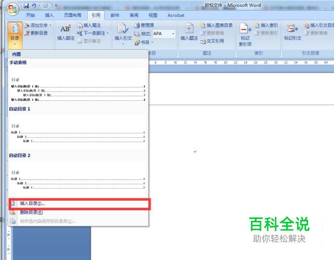334x260 pixels.
Task: Redo action in quick access toolbar
Action: pos(45,6)
